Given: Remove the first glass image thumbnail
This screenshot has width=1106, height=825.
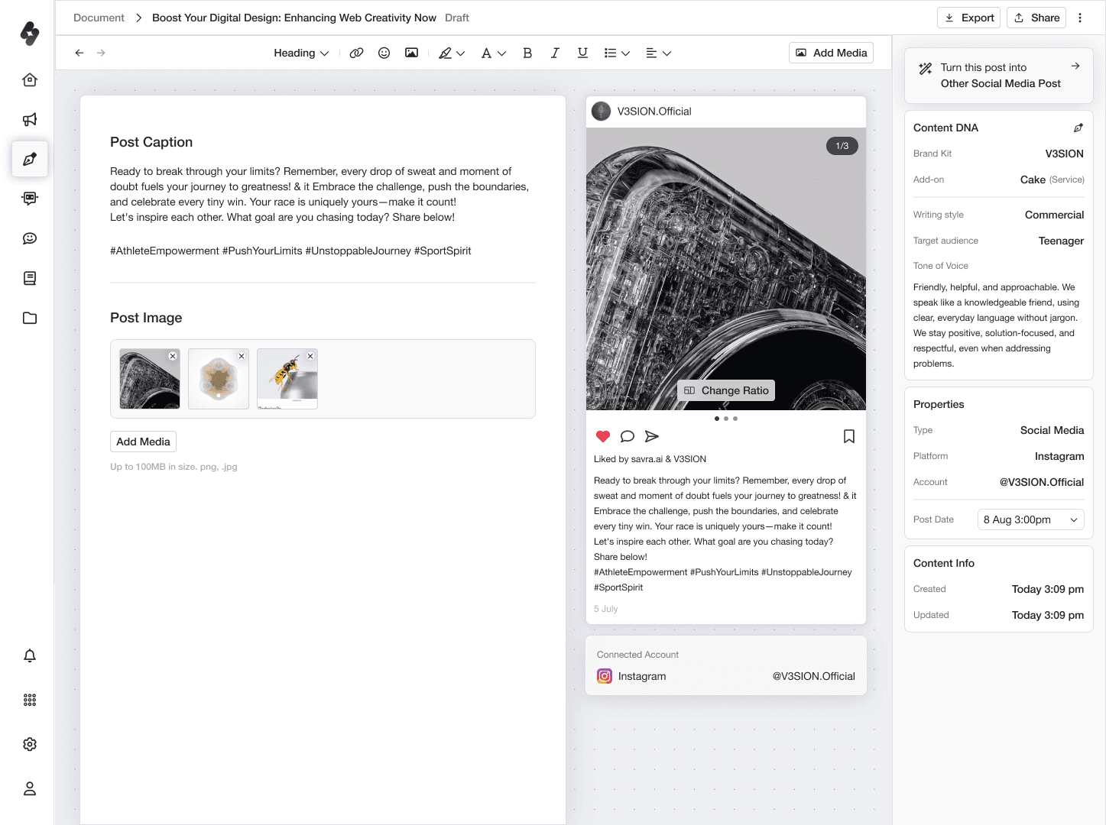Looking at the screenshot, I should click(173, 356).
